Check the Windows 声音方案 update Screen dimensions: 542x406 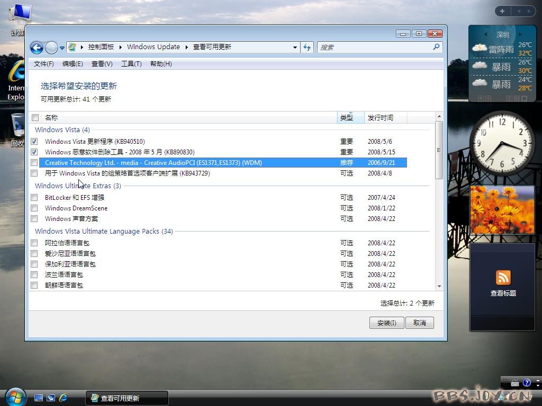(x=34, y=219)
